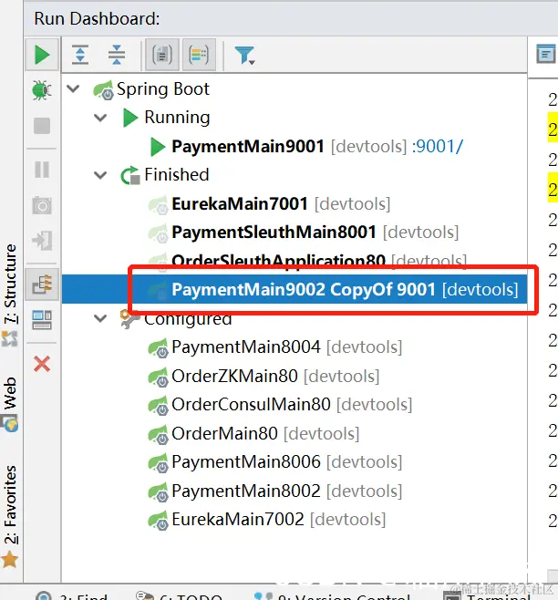Select PaymentMain8002 configuration
The image size is (558, 600).
(246, 491)
